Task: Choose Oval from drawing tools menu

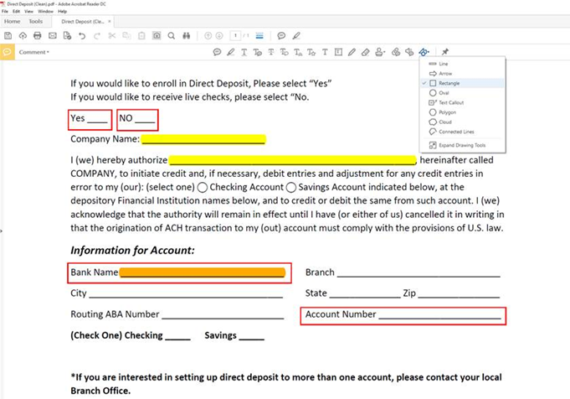Action: pyautogui.click(x=462, y=93)
